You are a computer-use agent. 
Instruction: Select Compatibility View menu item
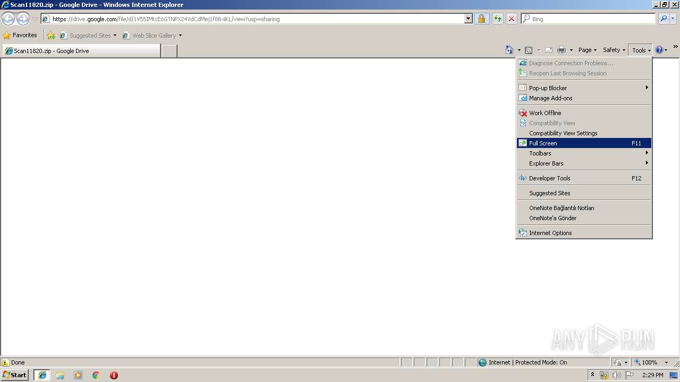click(x=584, y=123)
